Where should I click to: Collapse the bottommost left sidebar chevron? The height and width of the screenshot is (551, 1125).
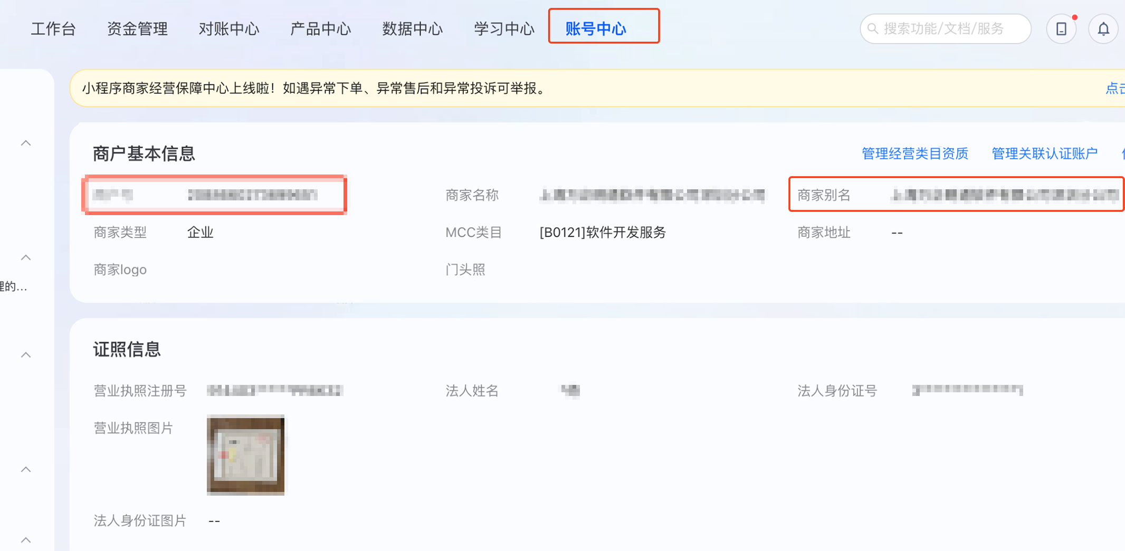[x=26, y=539]
